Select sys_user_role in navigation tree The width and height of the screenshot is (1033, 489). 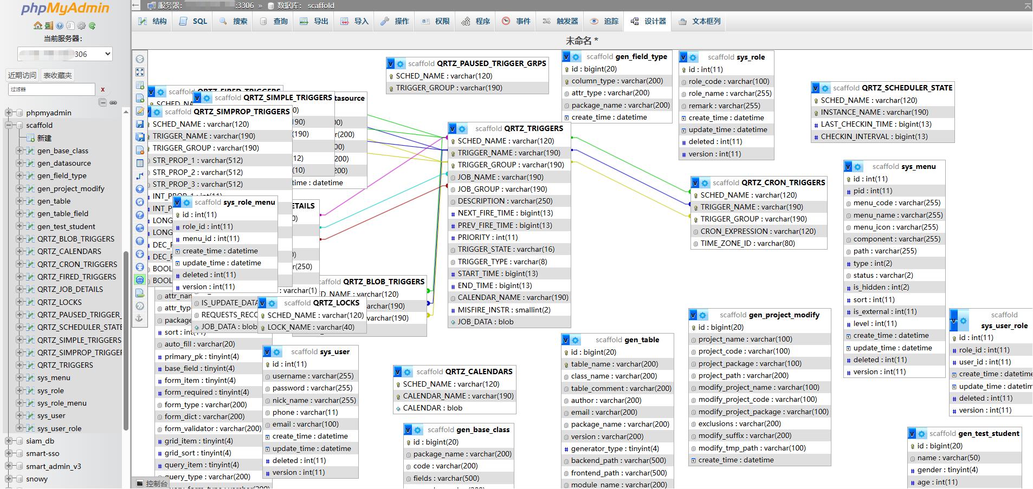click(59, 428)
